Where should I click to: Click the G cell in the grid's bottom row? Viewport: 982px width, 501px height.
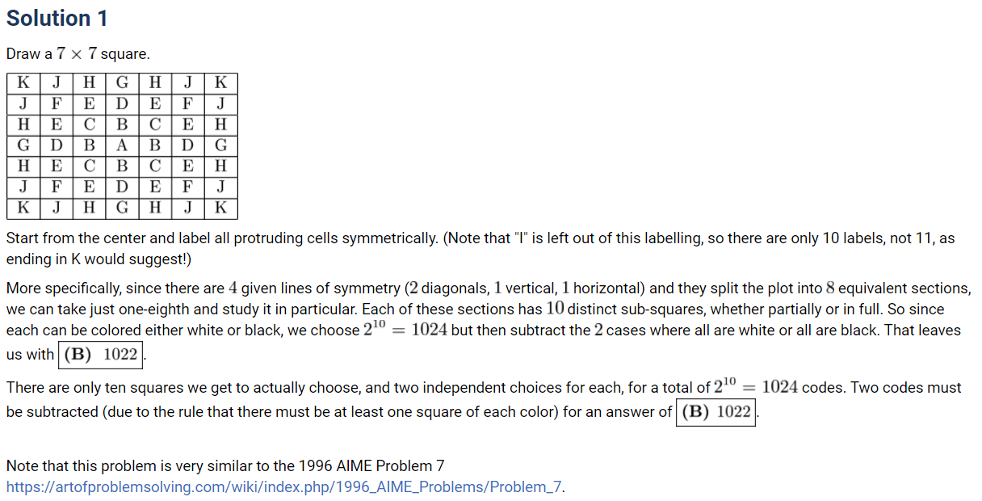click(x=122, y=208)
